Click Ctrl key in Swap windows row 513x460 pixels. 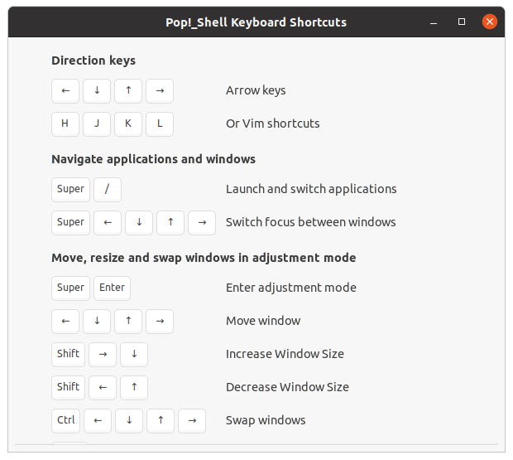click(65, 421)
